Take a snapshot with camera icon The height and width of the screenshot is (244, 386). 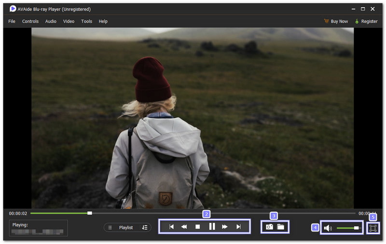270,227
